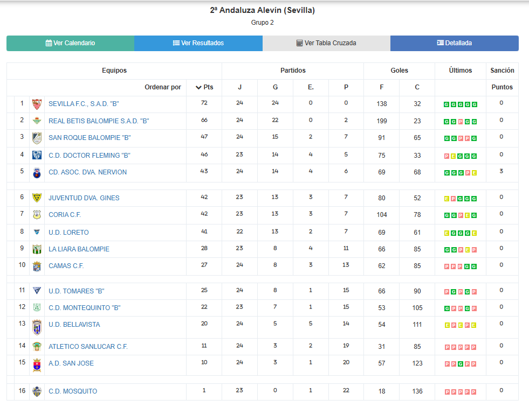
Task: Click the Camas C.F. crest icon
Action: point(37,266)
